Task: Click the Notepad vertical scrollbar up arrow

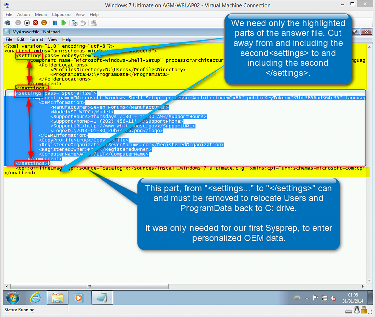Action: click(x=369, y=47)
